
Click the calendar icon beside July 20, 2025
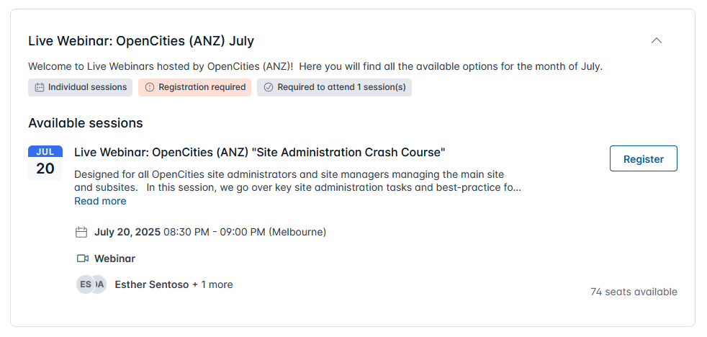81,233
